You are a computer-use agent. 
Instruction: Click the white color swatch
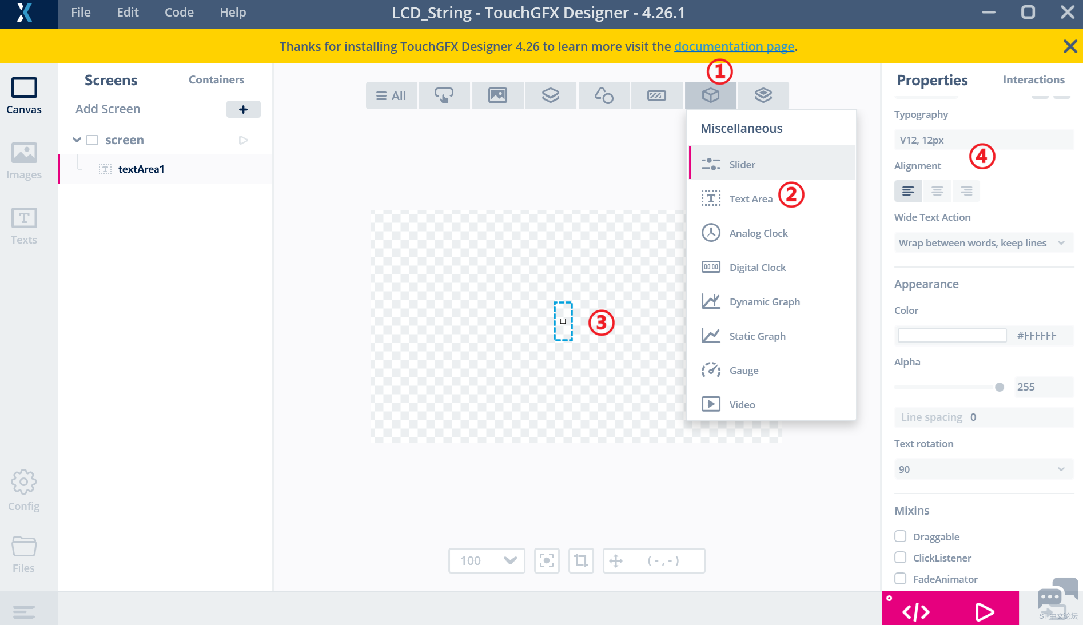click(952, 336)
